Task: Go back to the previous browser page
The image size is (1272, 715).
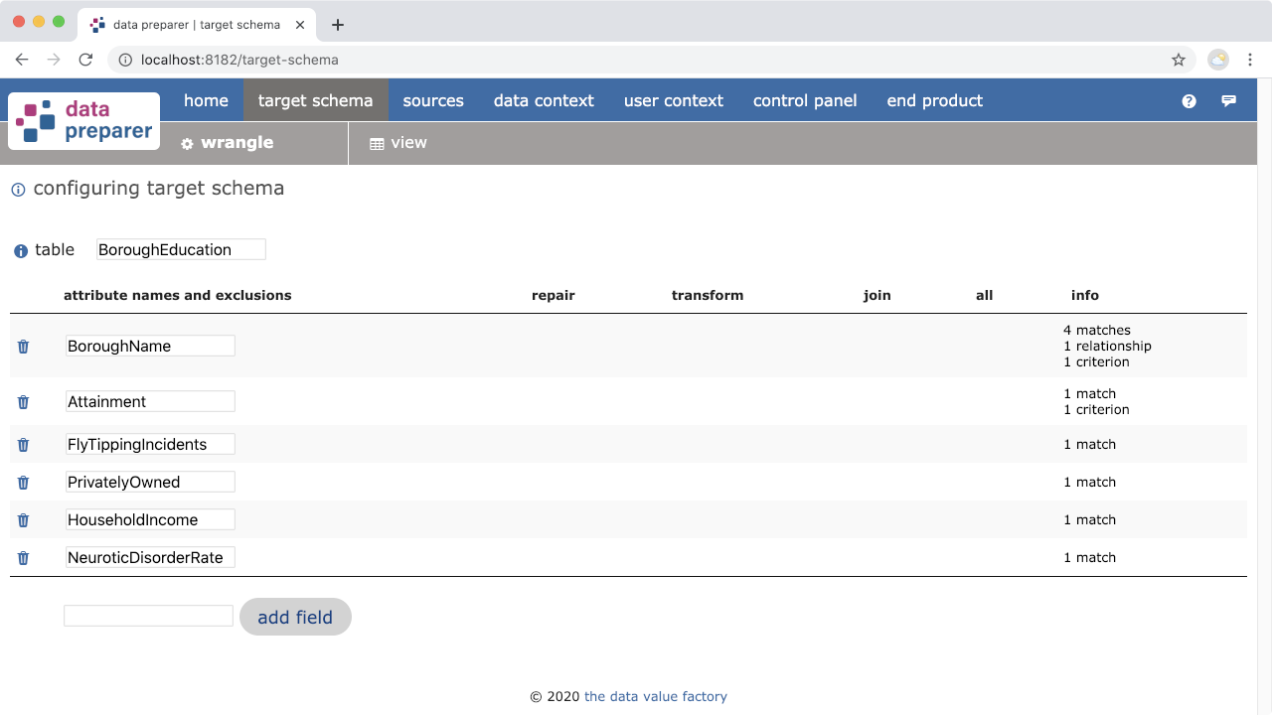Action: 22,60
